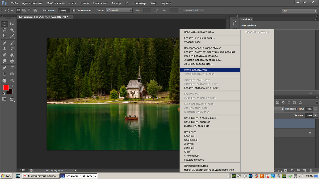Screen dimensions: 319x179
Task: Switch to the Дзен-студия taskbar window
Action: click(x=41, y=176)
